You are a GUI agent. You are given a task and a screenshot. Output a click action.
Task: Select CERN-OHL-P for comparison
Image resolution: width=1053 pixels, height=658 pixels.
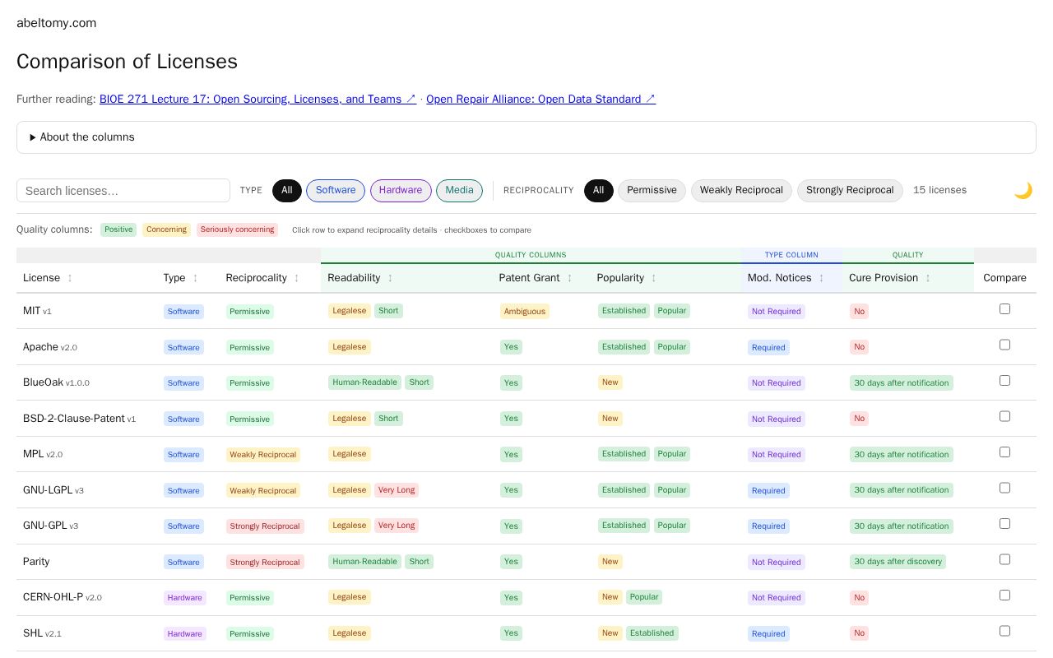1004,595
